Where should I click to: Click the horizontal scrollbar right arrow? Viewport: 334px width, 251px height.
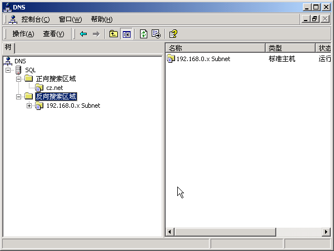326,232
